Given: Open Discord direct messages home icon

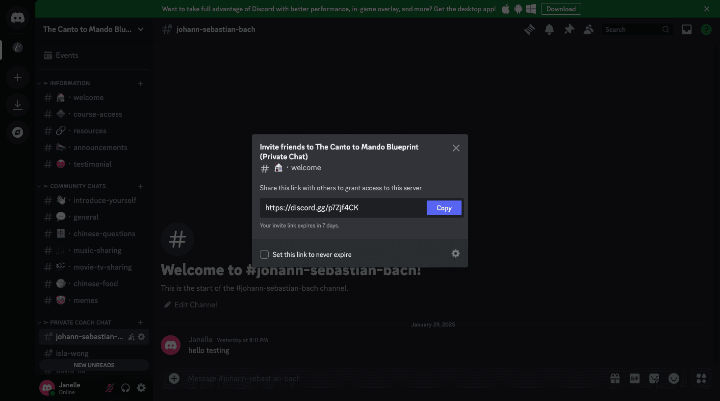Looking at the screenshot, I should pyautogui.click(x=18, y=18).
